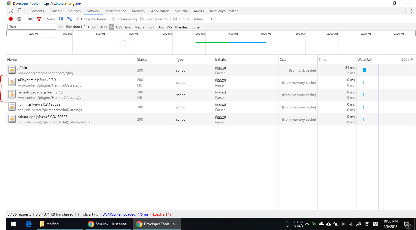416x230 pixels.
Task: Click the pen workspace tray icon
Action: [x=358, y=224]
